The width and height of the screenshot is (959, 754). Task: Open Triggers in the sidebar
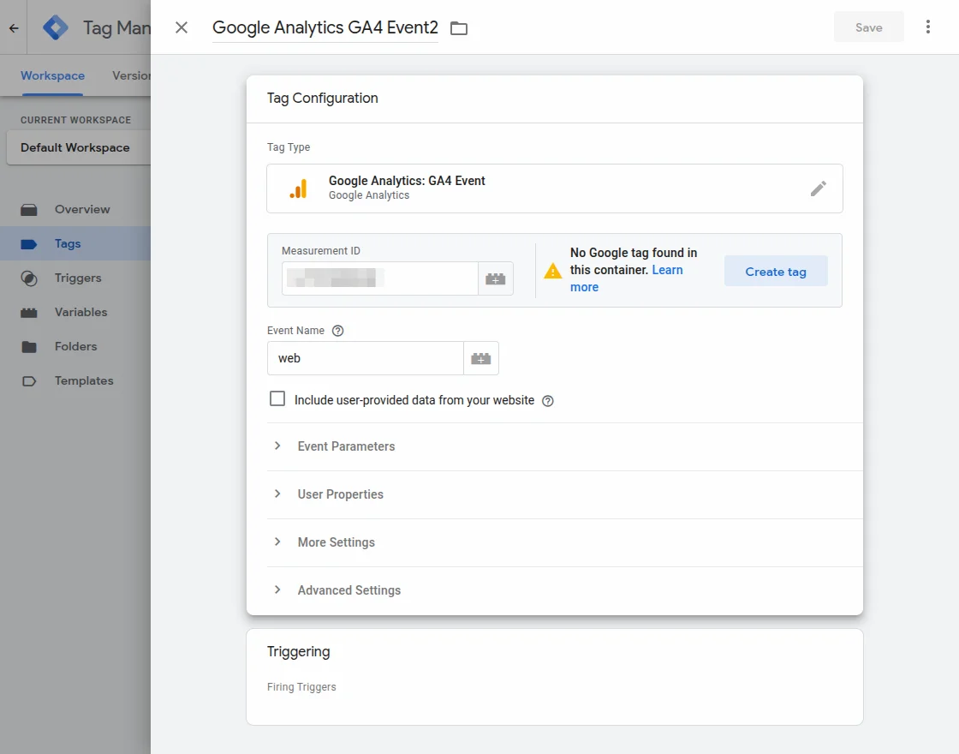[78, 278]
